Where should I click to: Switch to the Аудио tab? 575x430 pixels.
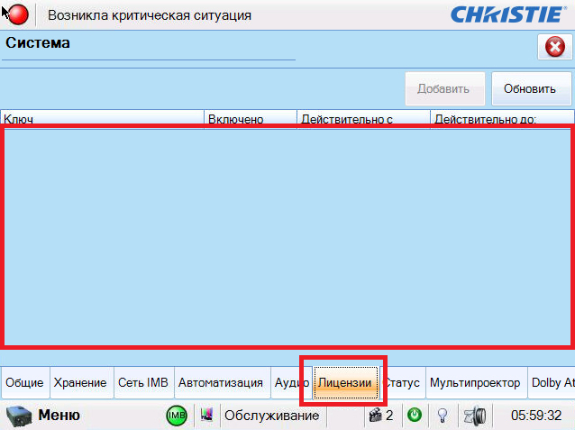(291, 382)
